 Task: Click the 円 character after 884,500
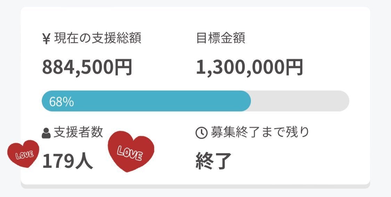coord(123,67)
